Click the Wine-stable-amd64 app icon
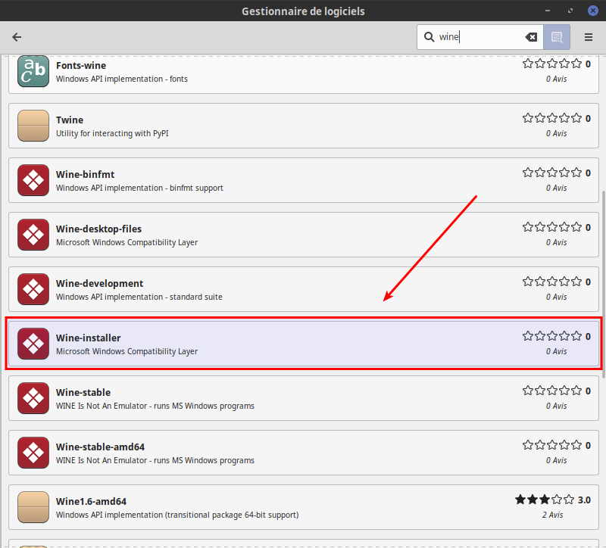 33,453
